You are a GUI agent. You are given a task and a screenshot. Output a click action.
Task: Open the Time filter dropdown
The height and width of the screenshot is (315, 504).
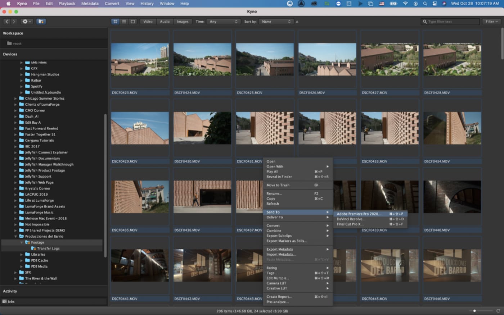(223, 22)
